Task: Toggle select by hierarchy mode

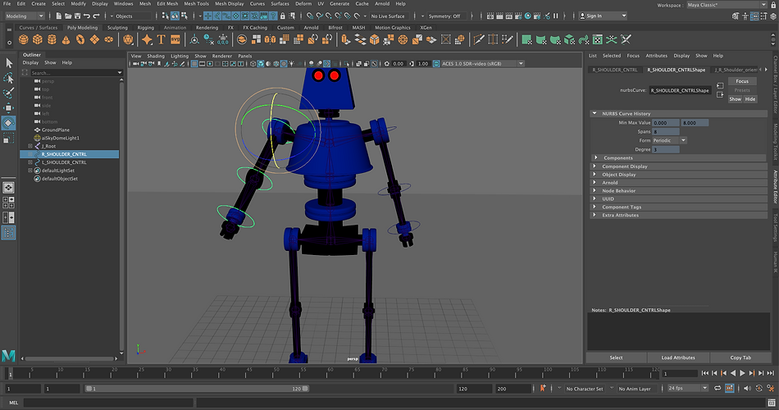Action: [166, 16]
